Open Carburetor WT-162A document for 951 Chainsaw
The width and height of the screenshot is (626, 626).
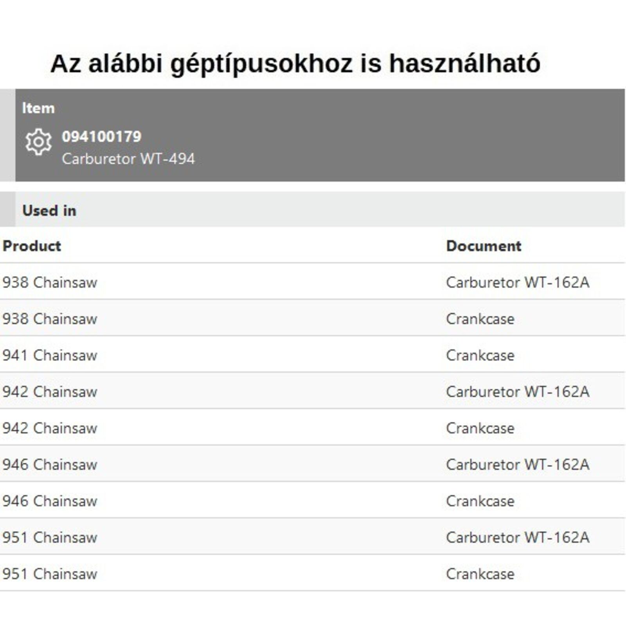(517, 537)
